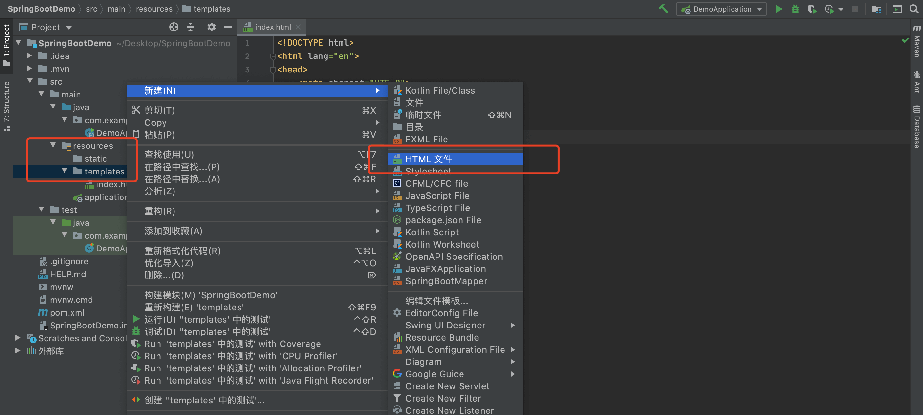Select the .gitignore file
The height and width of the screenshot is (415, 923).
(x=64, y=261)
